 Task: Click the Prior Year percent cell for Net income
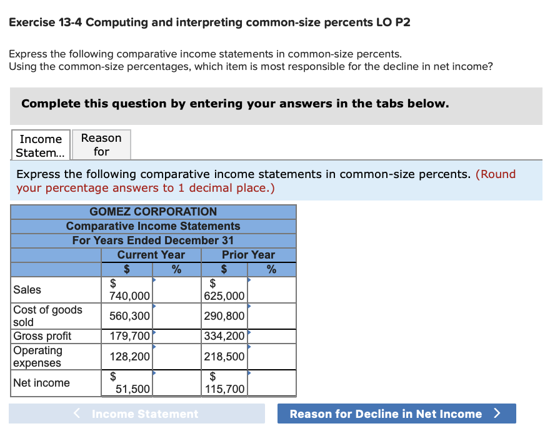click(x=272, y=383)
